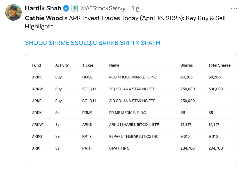Screen dimensions: 242x169
Task: Click the Activity column header
Action: [x=62, y=65]
